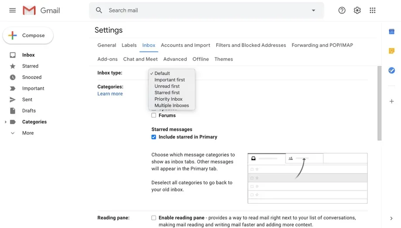Click the Starred star icon in sidebar
The width and height of the screenshot is (401, 228).
pos(13,66)
